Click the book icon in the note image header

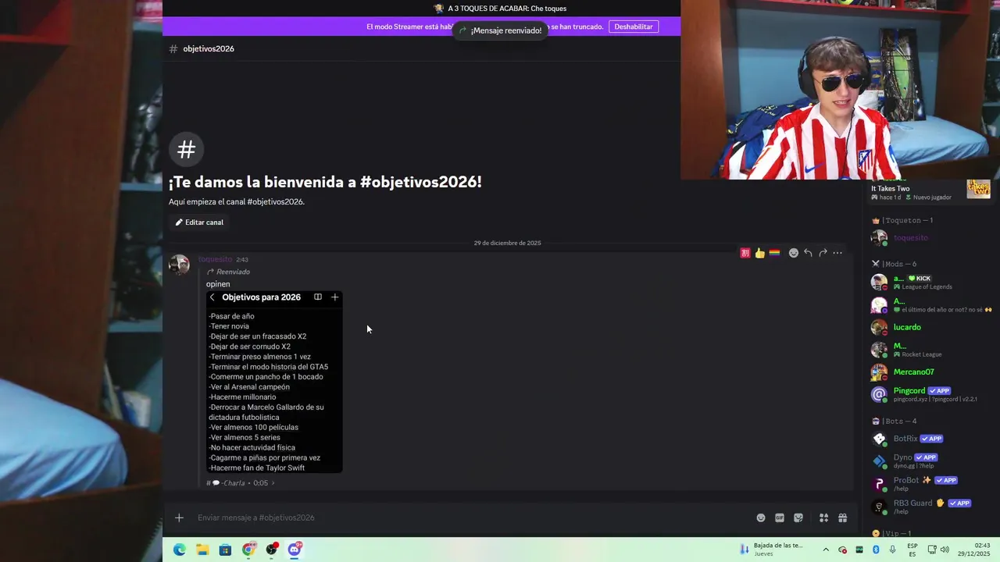point(318,297)
